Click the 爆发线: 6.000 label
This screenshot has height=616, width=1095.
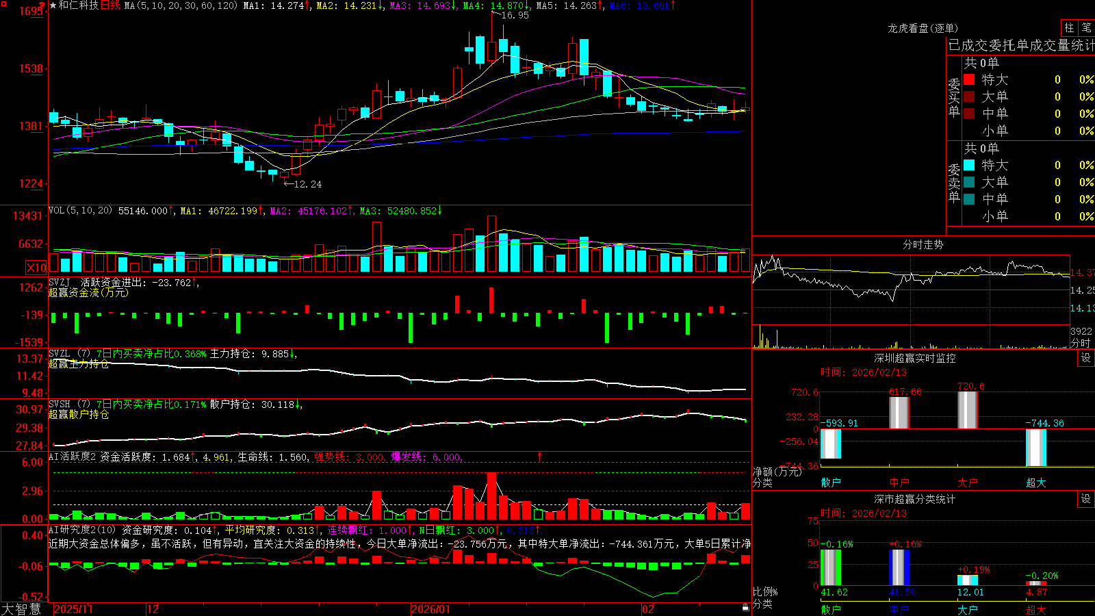pyautogui.click(x=426, y=457)
